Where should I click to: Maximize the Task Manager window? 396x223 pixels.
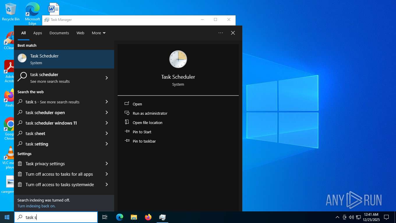pyautogui.click(x=215, y=20)
